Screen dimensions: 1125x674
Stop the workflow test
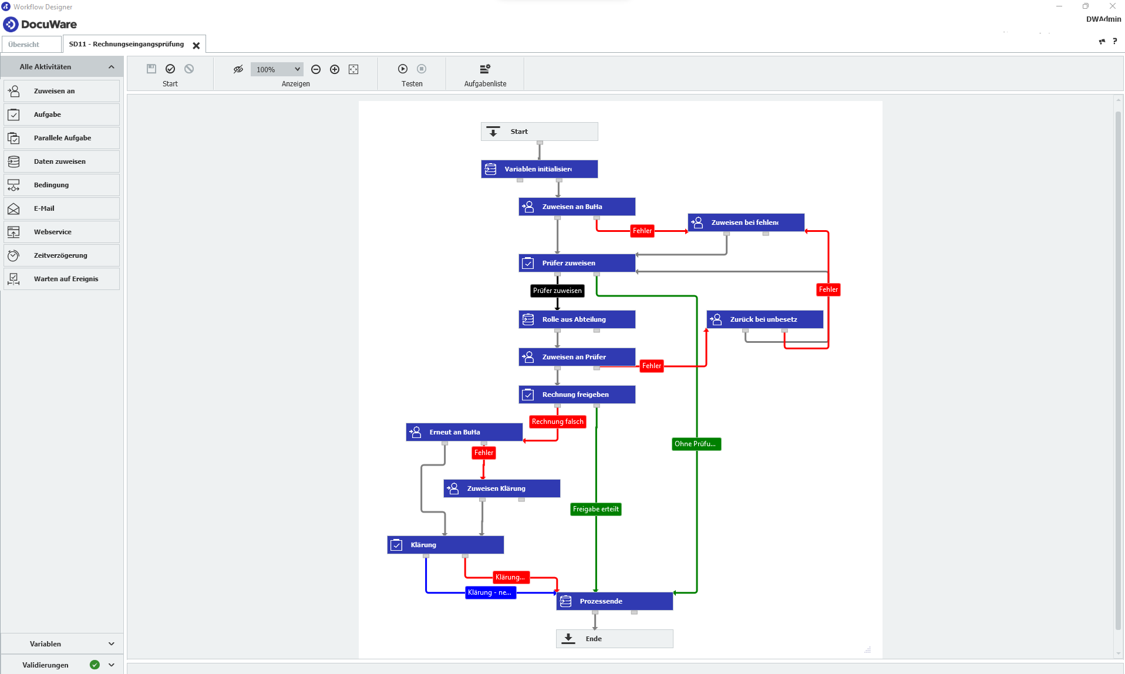click(422, 69)
